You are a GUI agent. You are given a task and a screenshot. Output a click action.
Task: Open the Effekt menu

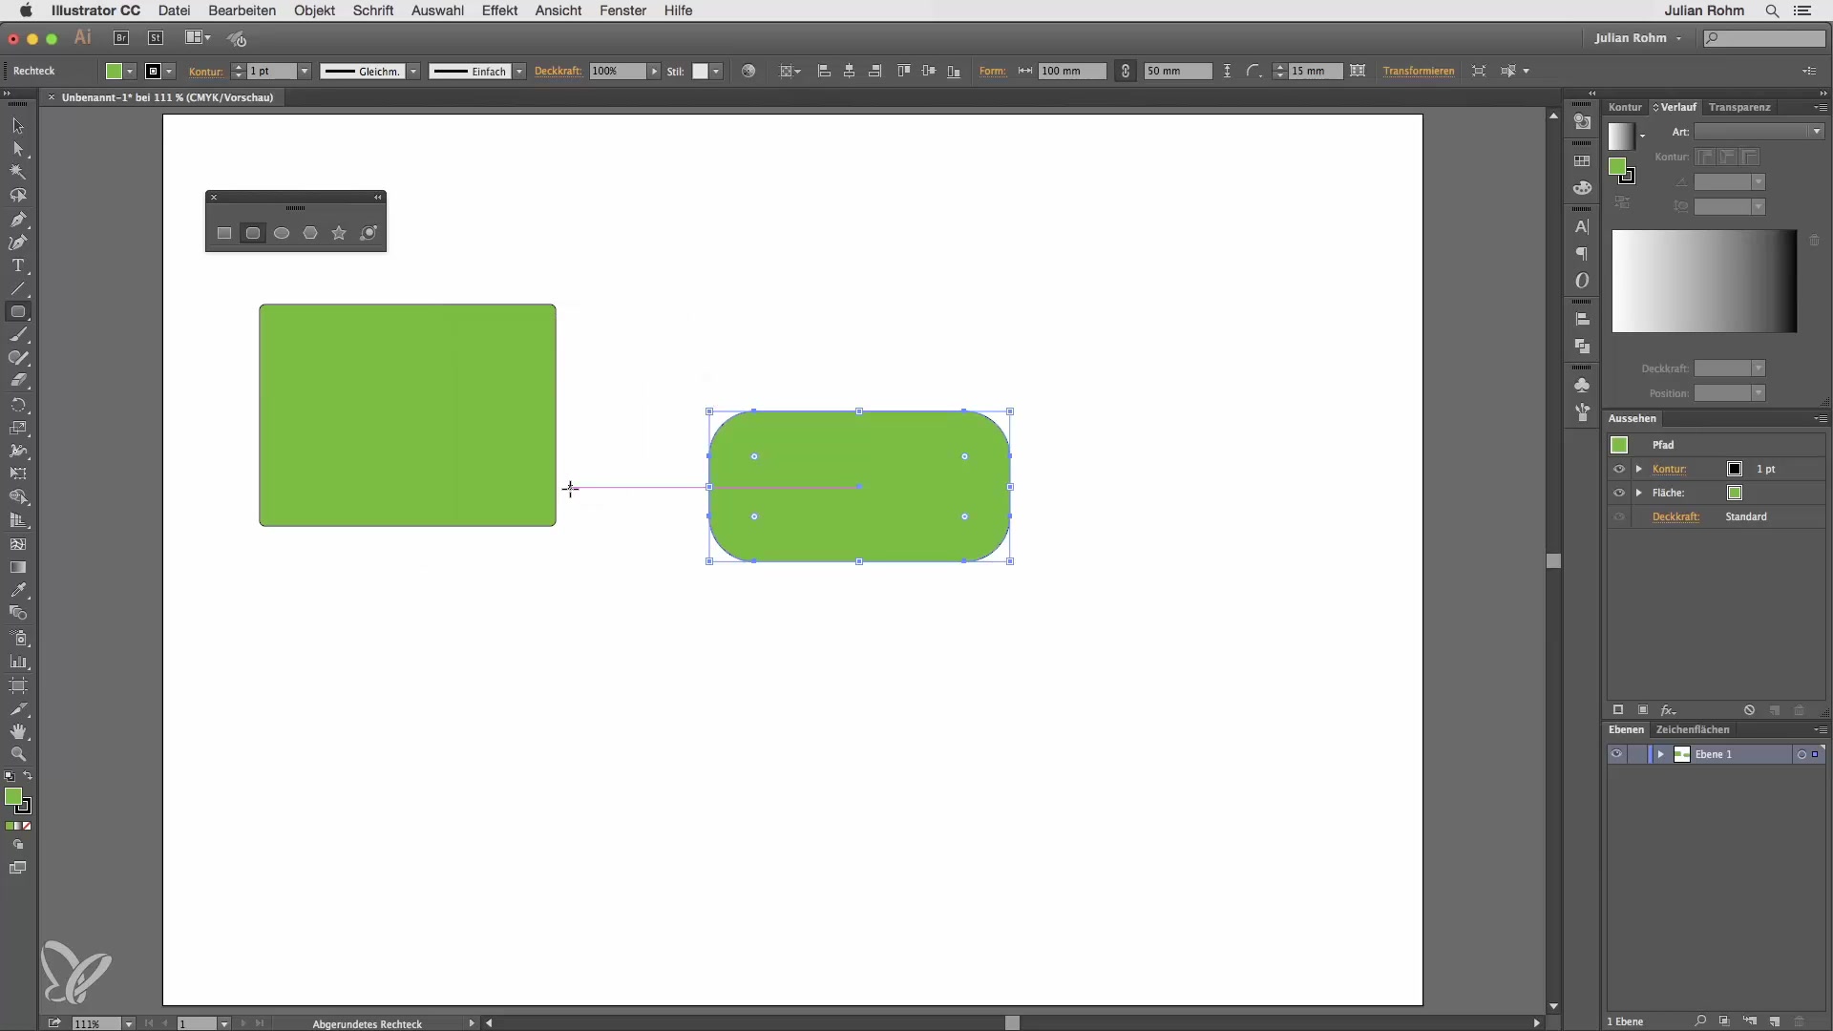point(499,11)
